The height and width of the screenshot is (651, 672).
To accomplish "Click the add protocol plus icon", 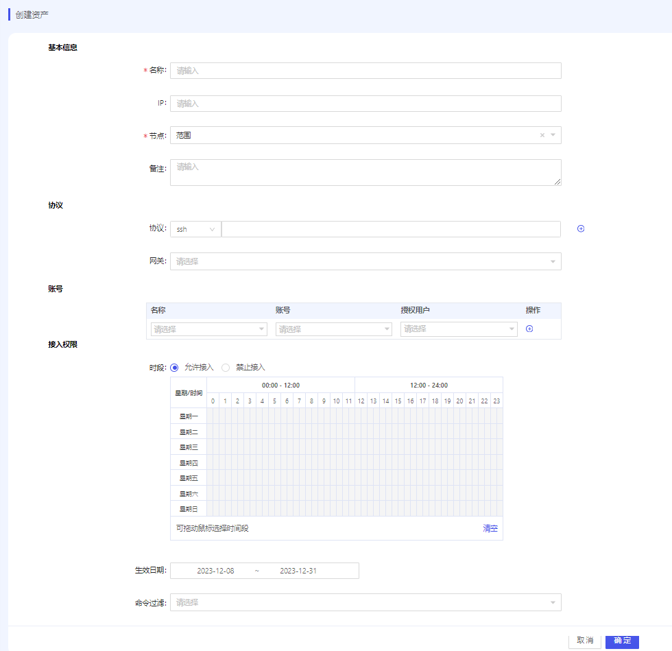I will (x=581, y=229).
